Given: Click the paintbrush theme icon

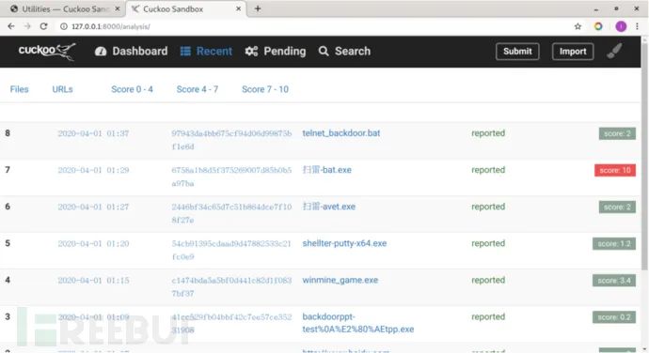Looking at the screenshot, I should (x=614, y=51).
